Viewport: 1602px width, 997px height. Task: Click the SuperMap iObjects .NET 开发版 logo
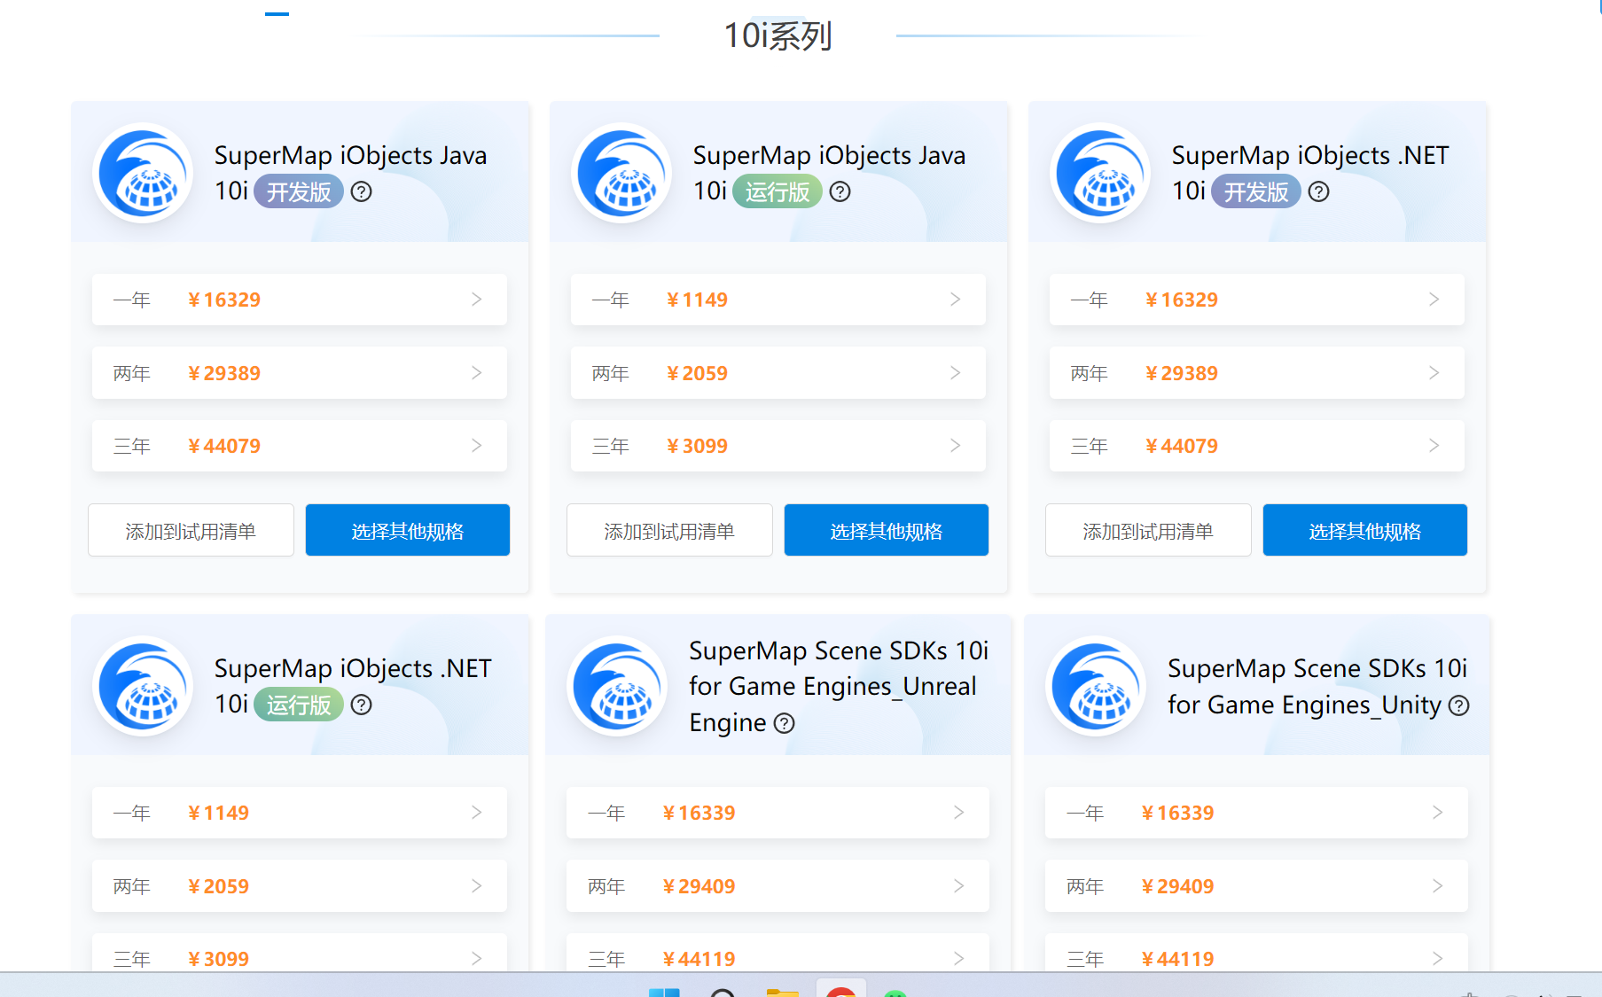tap(1101, 174)
